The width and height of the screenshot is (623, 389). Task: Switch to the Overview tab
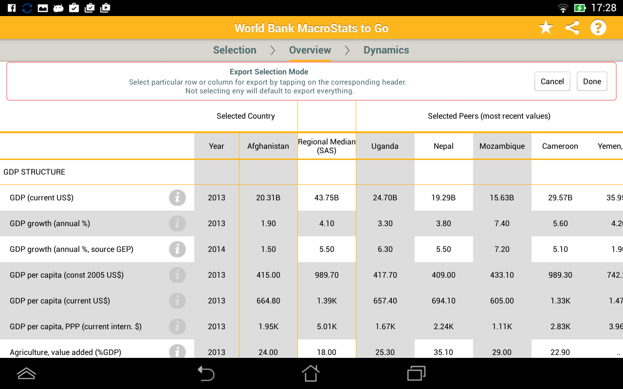click(310, 50)
